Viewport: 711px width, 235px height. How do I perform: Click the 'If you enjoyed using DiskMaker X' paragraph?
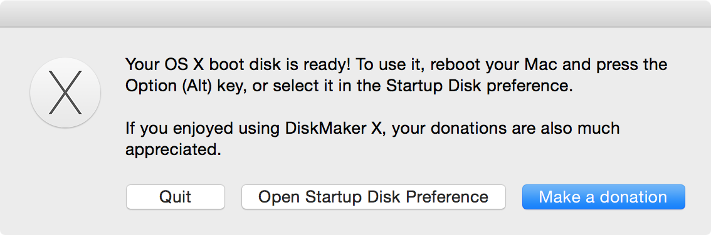pos(372,139)
